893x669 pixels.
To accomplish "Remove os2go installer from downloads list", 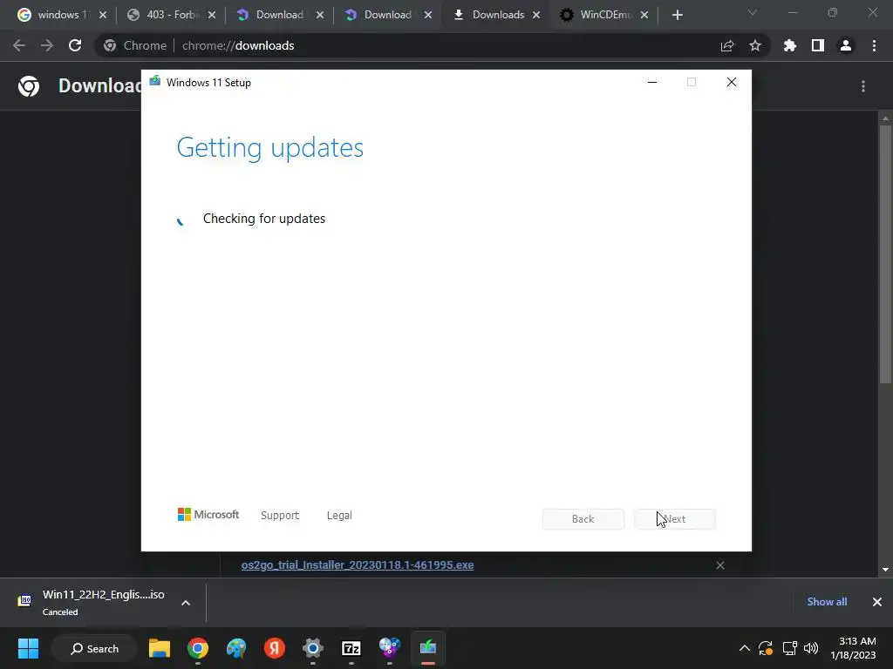I will pos(719,564).
